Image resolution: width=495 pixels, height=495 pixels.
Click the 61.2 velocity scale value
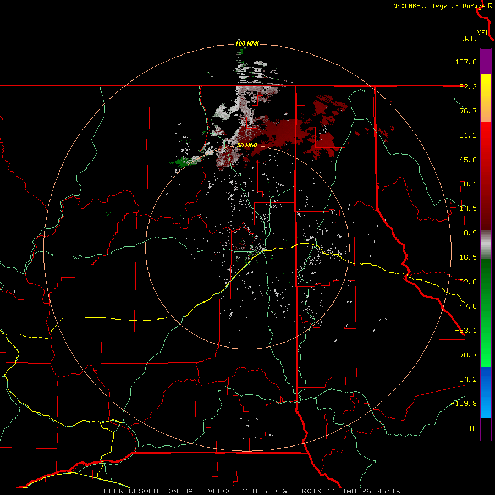tap(468, 135)
